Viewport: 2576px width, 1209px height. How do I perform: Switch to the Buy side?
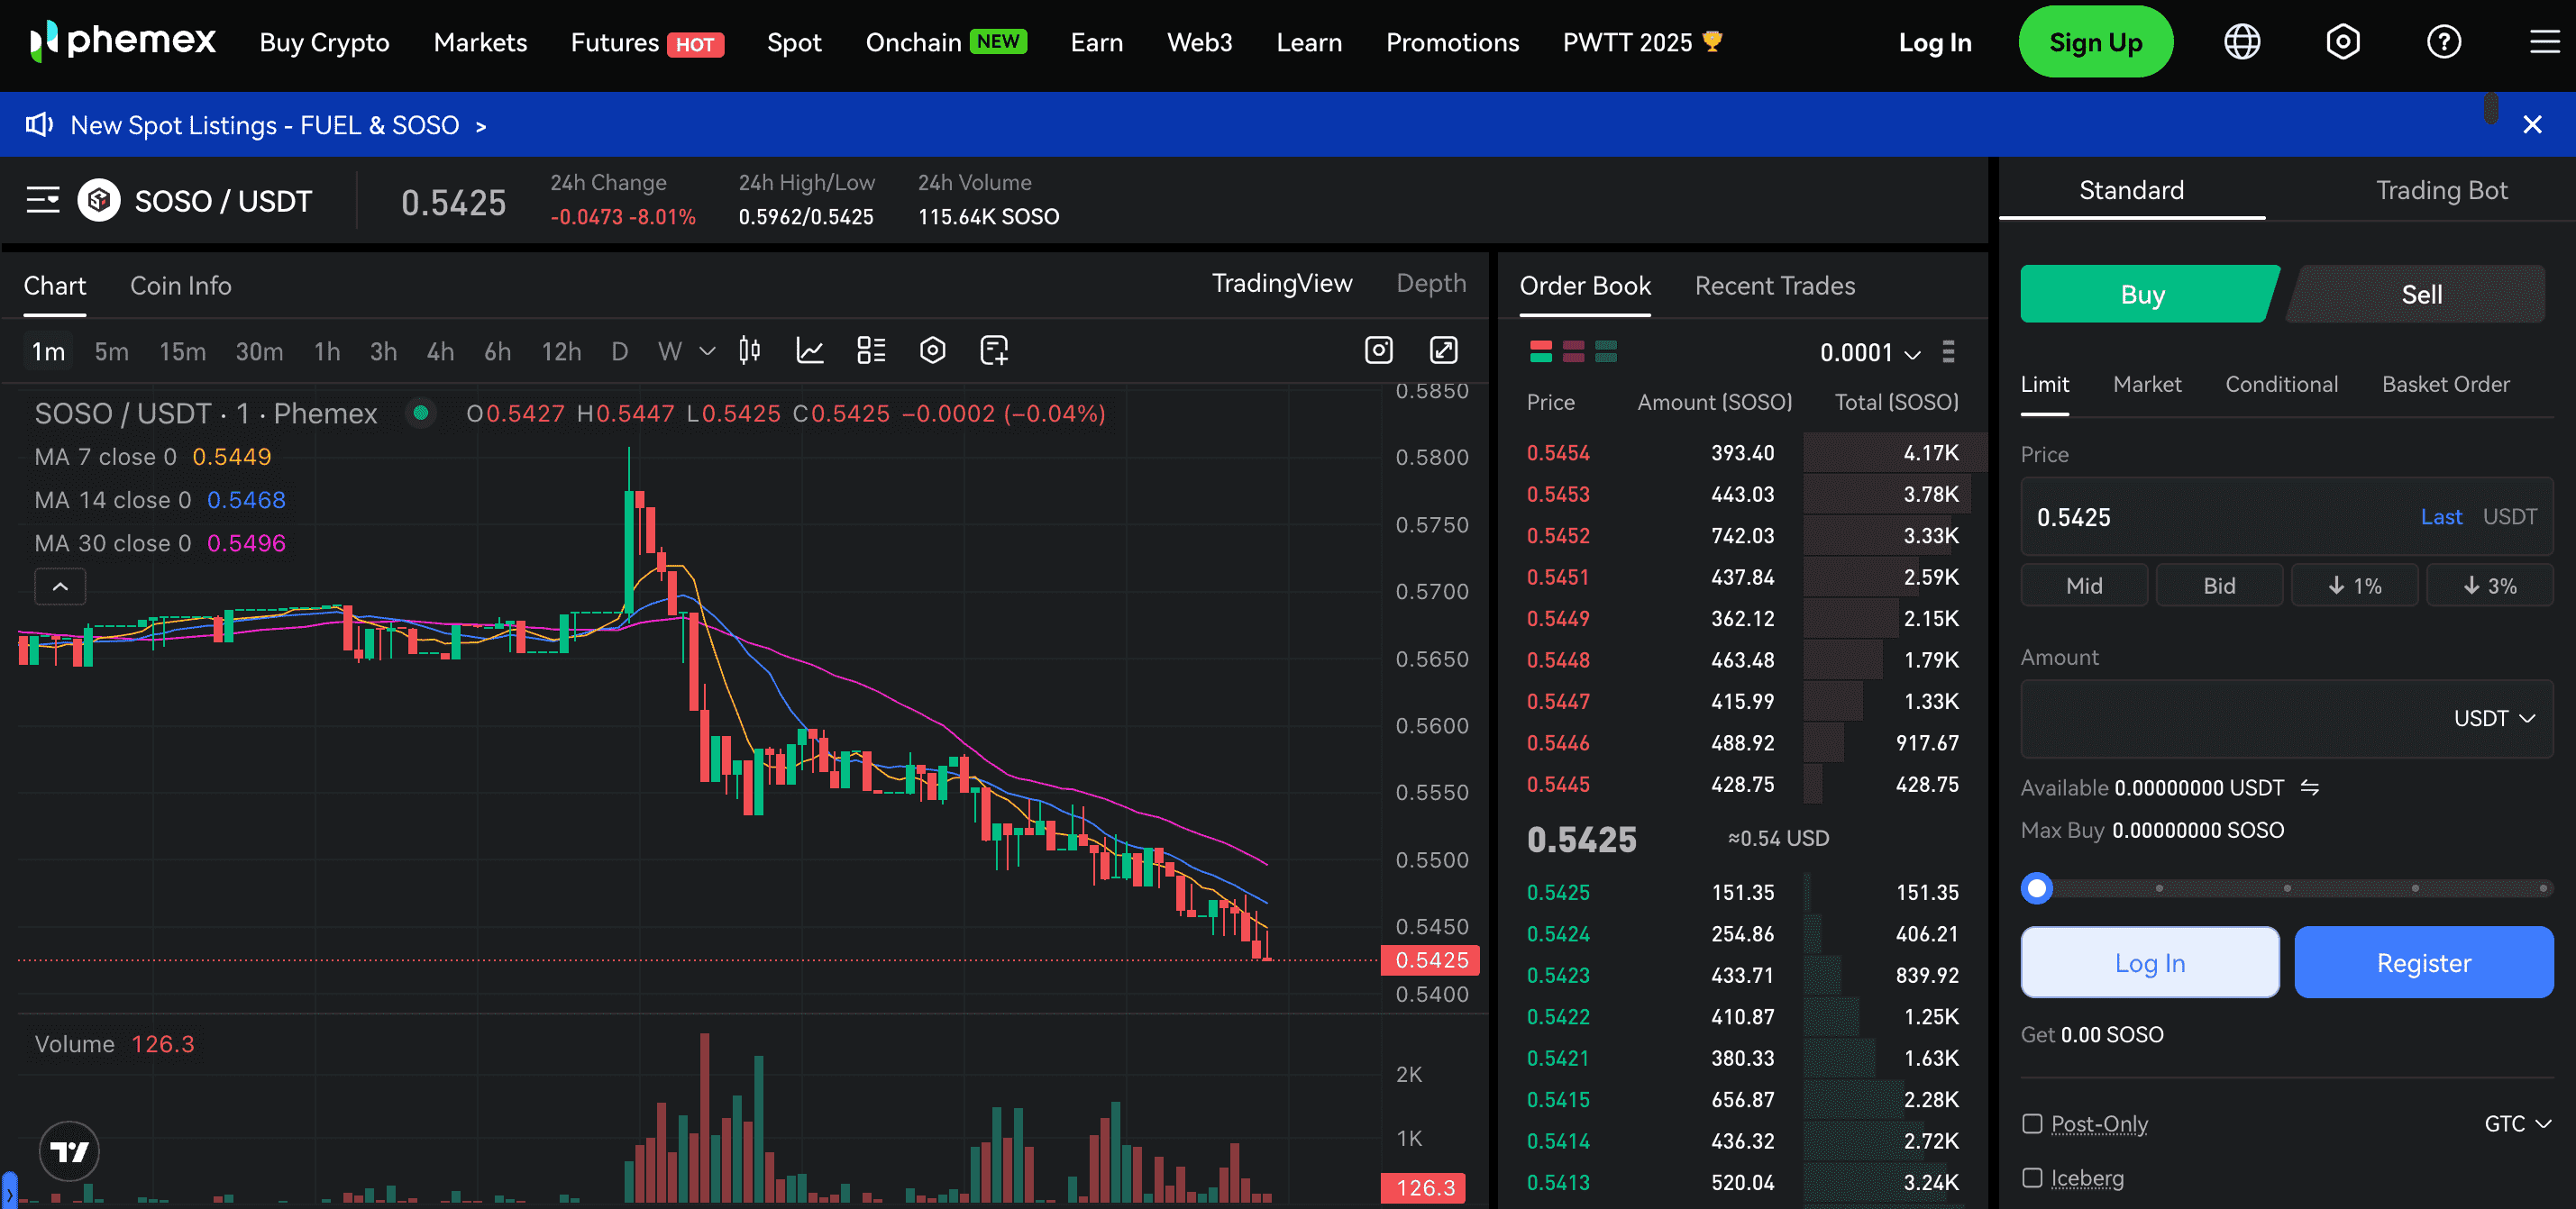2148,294
